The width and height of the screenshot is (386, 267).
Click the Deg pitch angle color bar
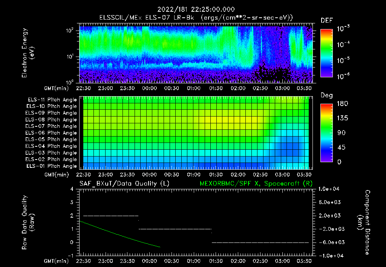pos(326,133)
